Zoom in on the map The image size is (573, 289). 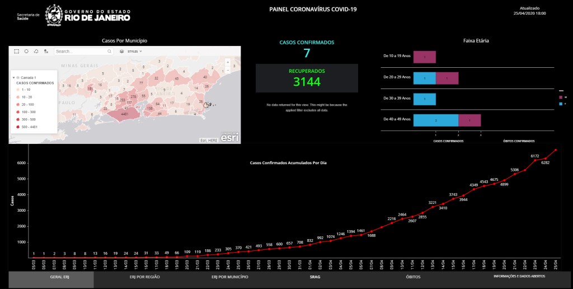pyautogui.click(x=227, y=63)
